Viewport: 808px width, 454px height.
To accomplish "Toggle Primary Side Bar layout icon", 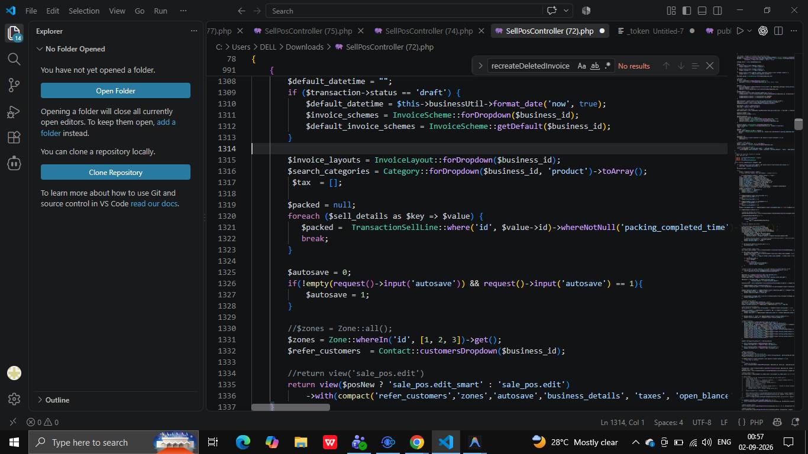I will (686, 11).
